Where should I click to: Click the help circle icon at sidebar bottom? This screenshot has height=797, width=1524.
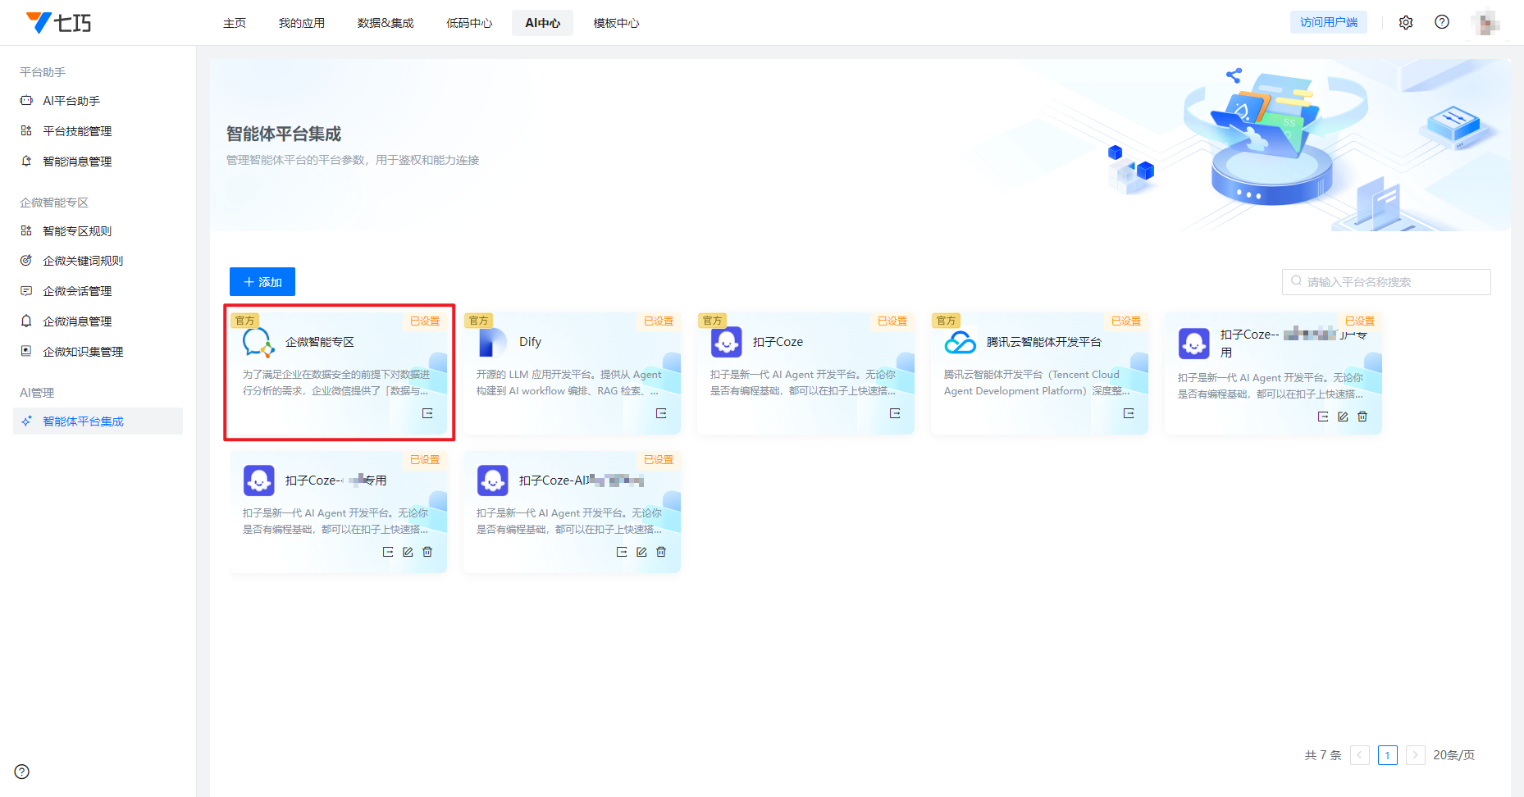click(22, 772)
